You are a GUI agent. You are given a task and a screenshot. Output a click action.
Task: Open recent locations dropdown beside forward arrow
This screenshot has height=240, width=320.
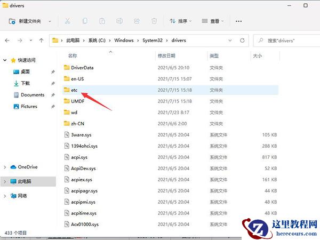coord(31,41)
